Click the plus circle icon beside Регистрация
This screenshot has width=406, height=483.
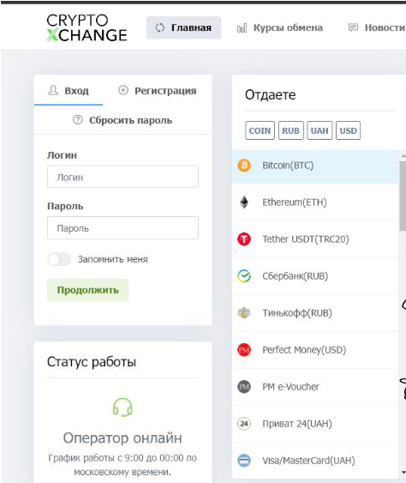pyautogui.click(x=123, y=90)
